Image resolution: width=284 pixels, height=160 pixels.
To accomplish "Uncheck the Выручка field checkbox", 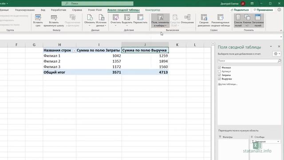I will (219, 79).
